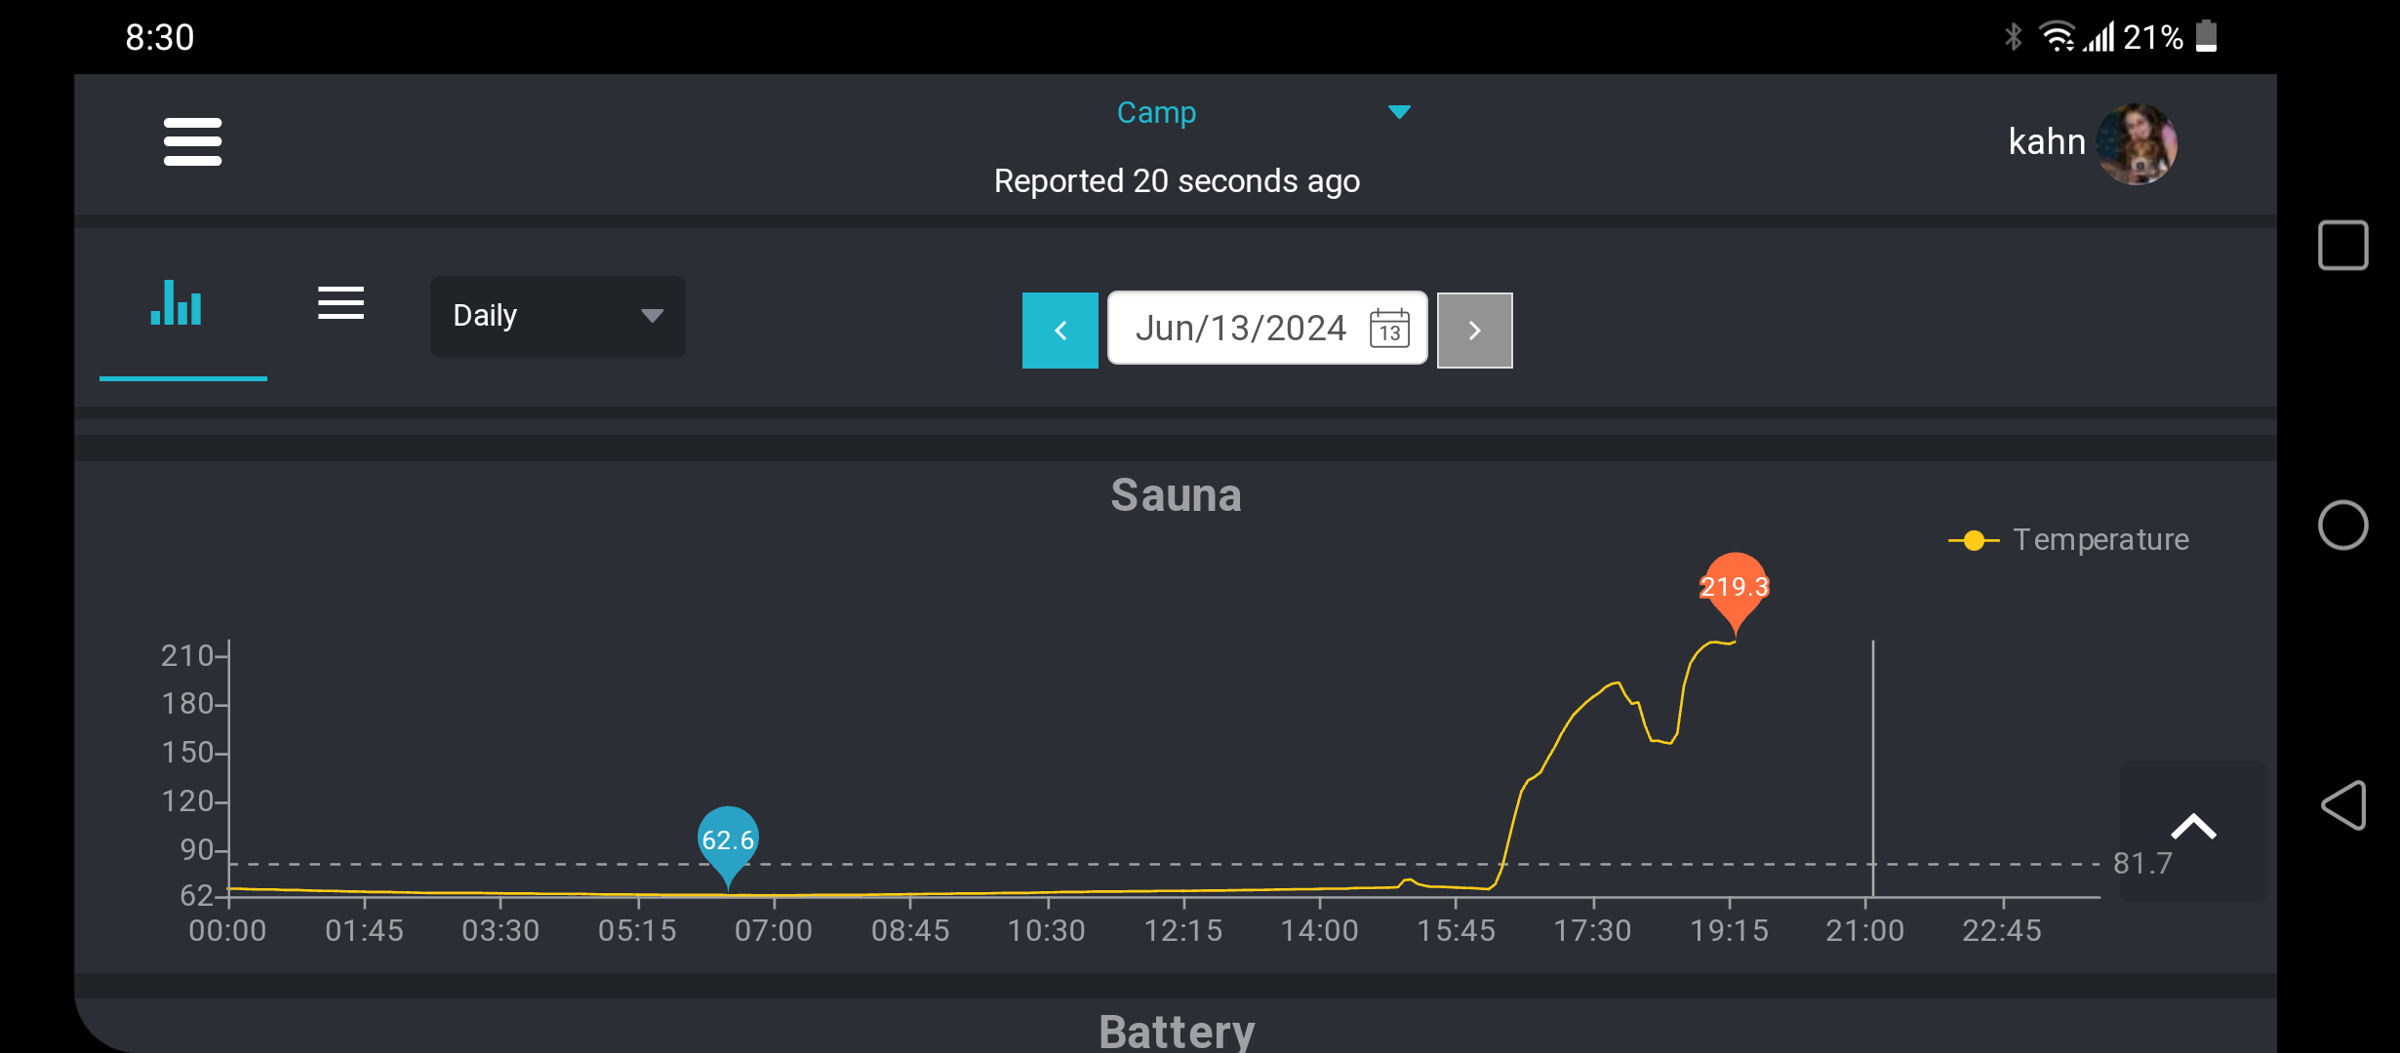Image resolution: width=2400 pixels, height=1053 pixels.
Task: Switch to the list view tab
Action: coord(340,303)
